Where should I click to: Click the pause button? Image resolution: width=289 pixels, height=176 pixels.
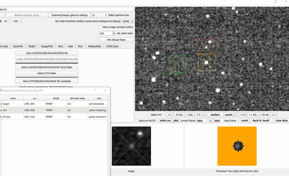coord(229,114)
